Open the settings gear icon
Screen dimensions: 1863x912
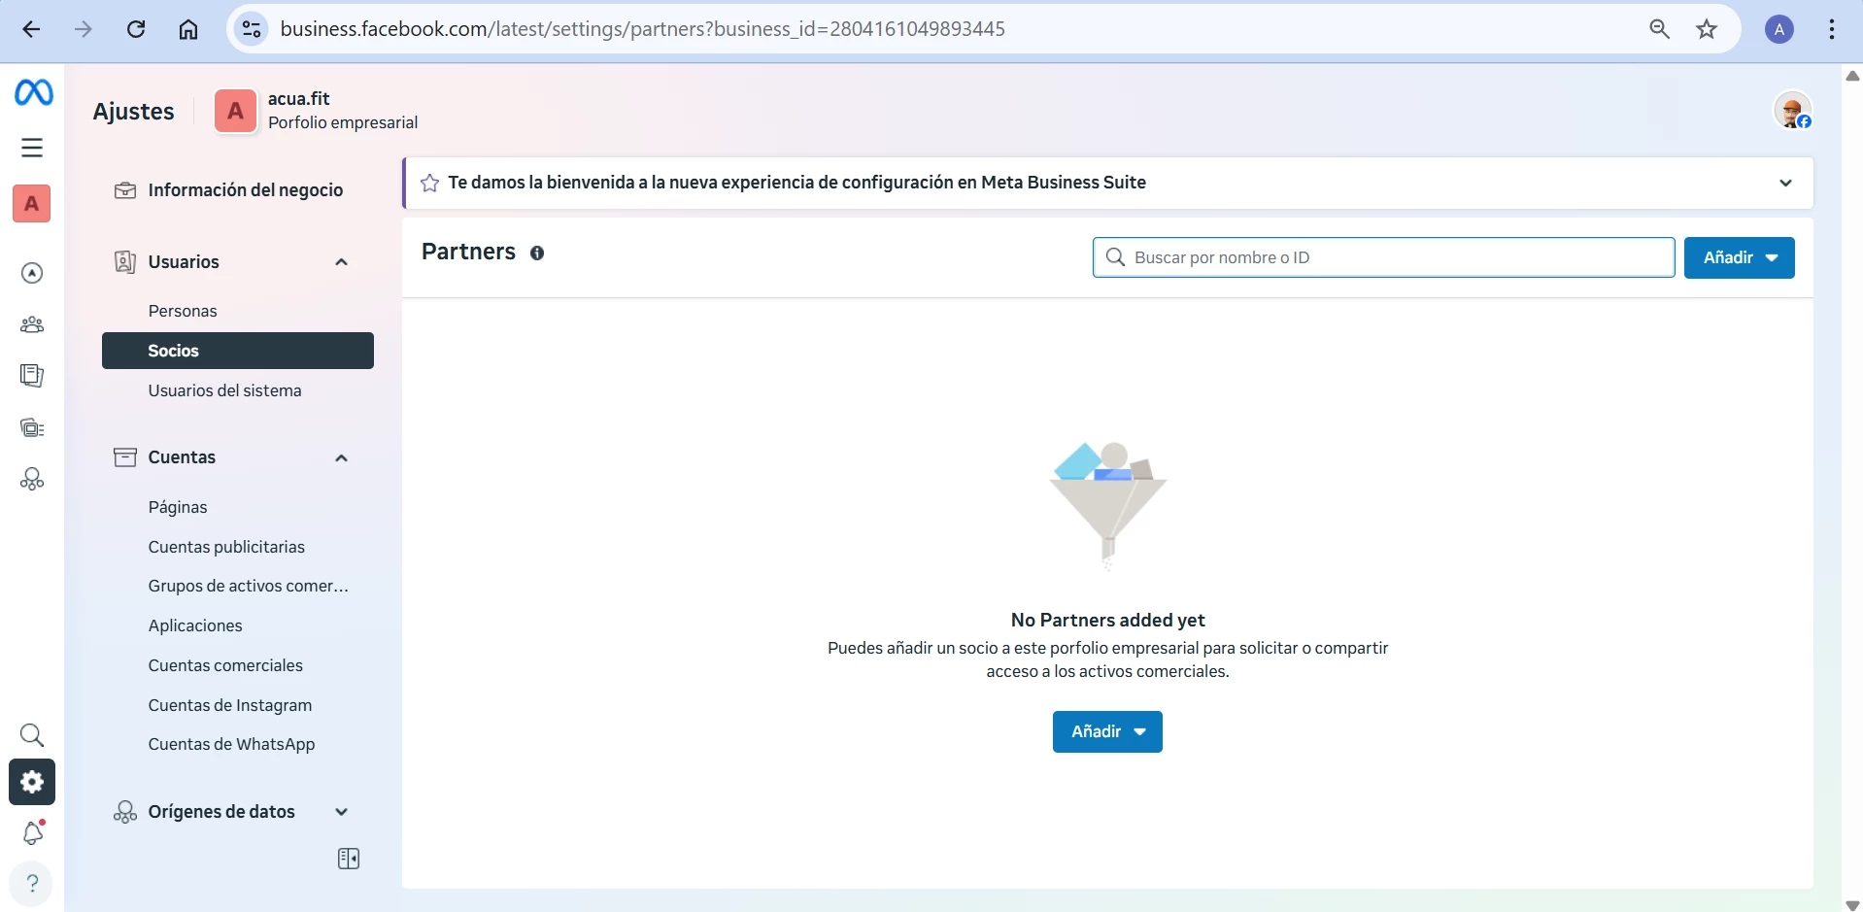(x=32, y=782)
